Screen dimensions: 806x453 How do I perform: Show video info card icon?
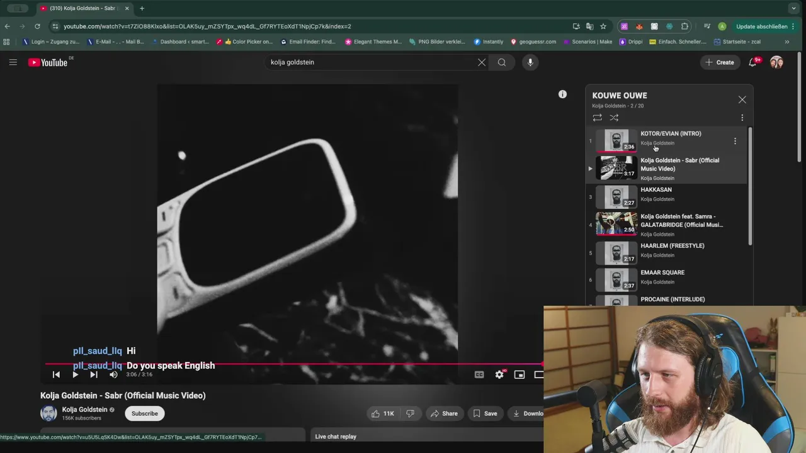[x=562, y=94]
